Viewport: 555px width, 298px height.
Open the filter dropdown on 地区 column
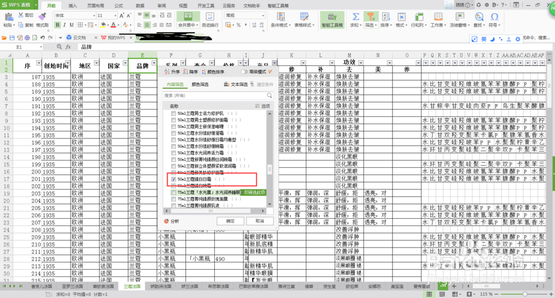96,63
